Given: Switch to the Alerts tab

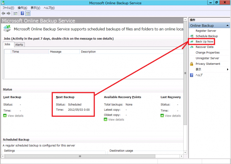Looking at the screenshot, I should pyautogui.click(x=19, y=44).
